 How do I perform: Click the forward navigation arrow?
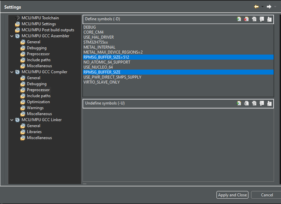click(269, 7)
